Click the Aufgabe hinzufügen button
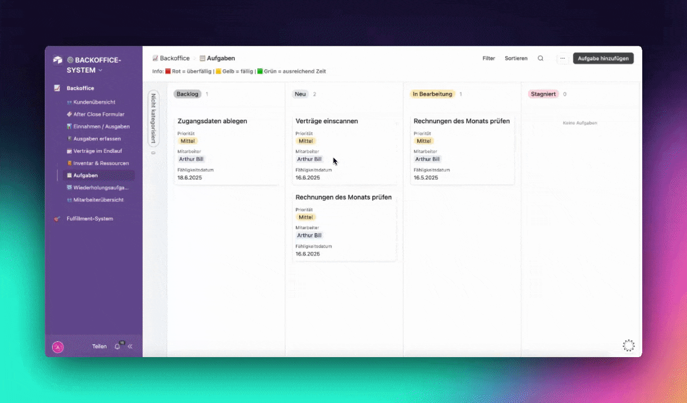 (x=603, y=58)
